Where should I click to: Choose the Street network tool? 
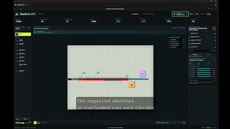23,40
